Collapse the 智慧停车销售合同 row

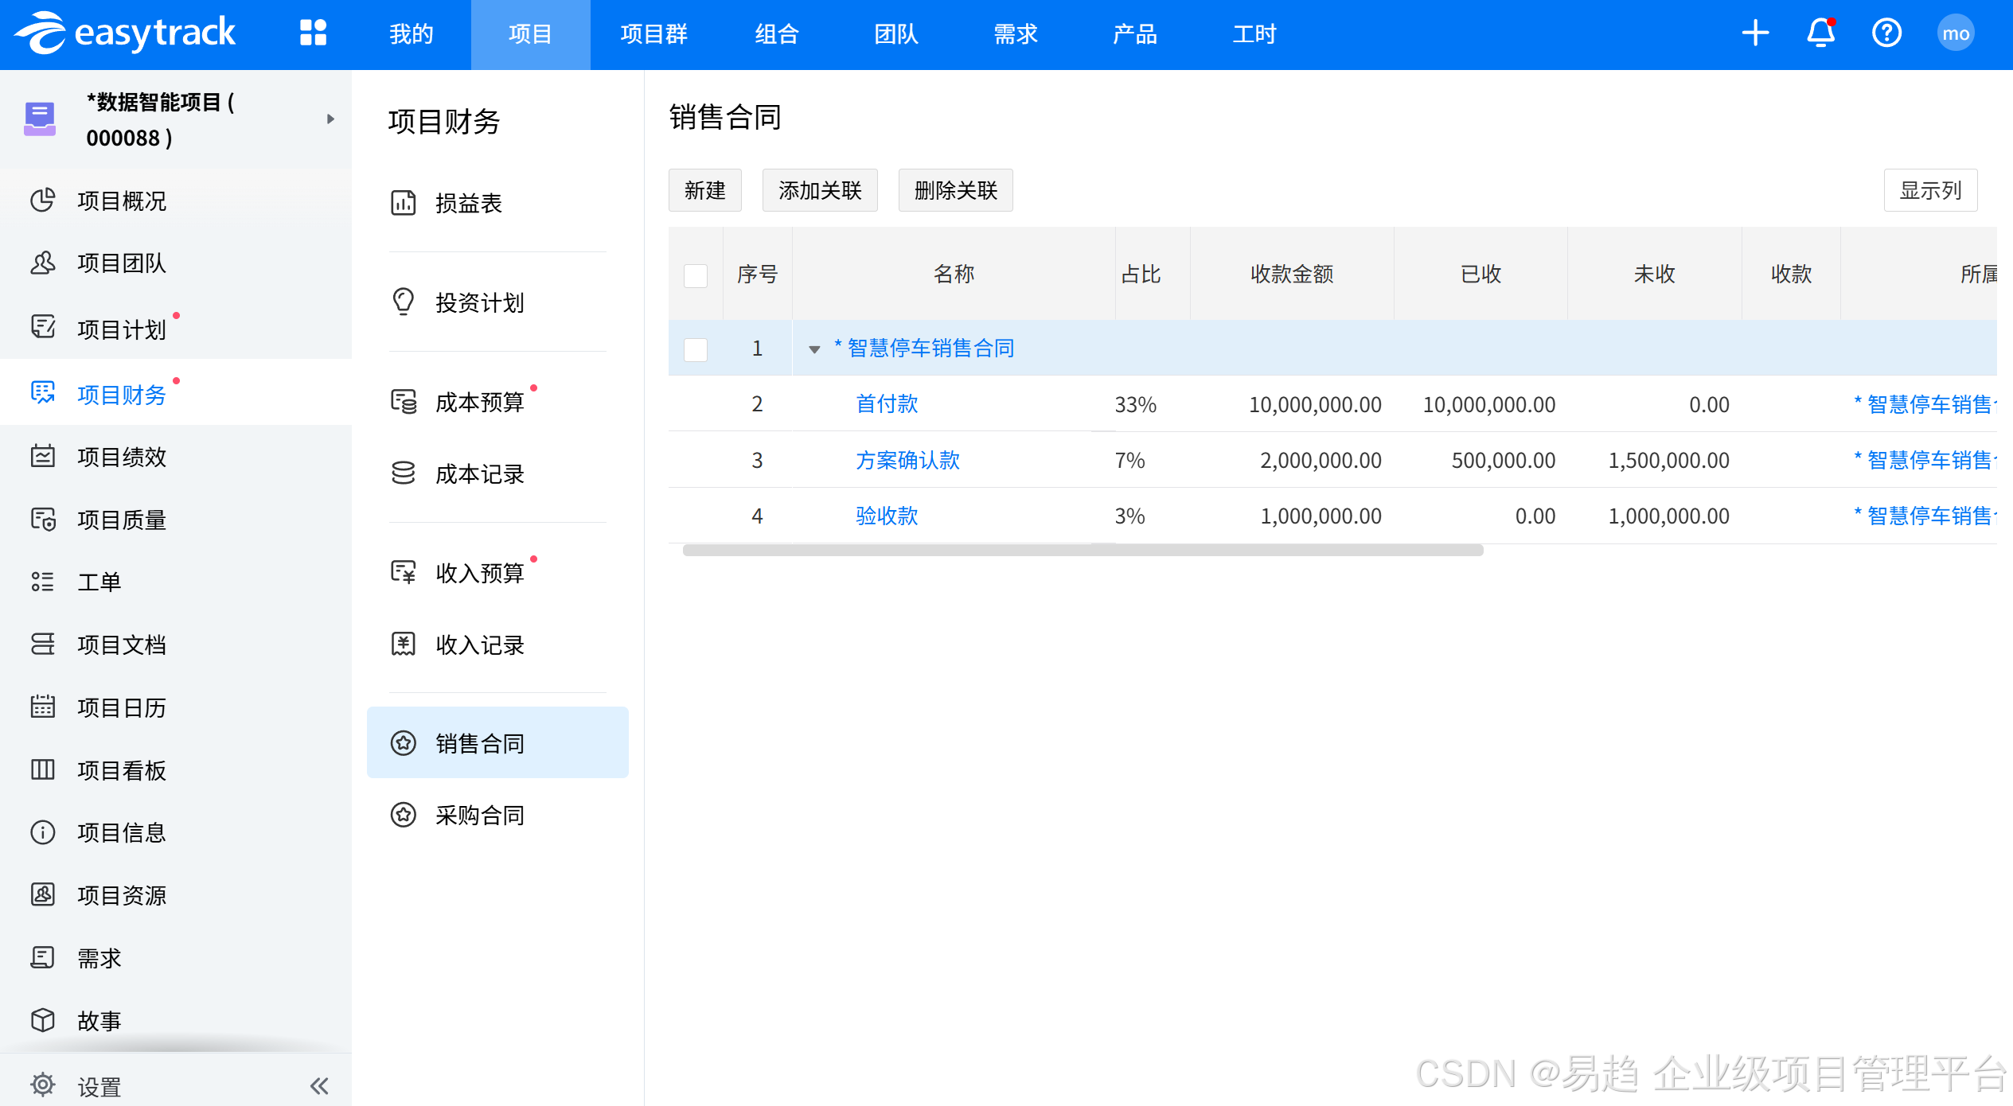(x=814, y=349)
